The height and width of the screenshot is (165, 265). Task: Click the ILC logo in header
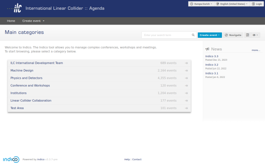click(15, 8)
